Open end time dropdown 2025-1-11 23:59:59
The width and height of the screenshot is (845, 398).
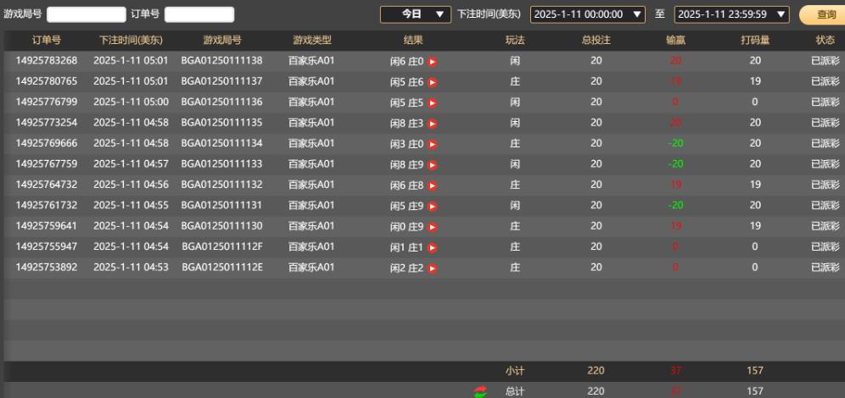pos(732,14)
